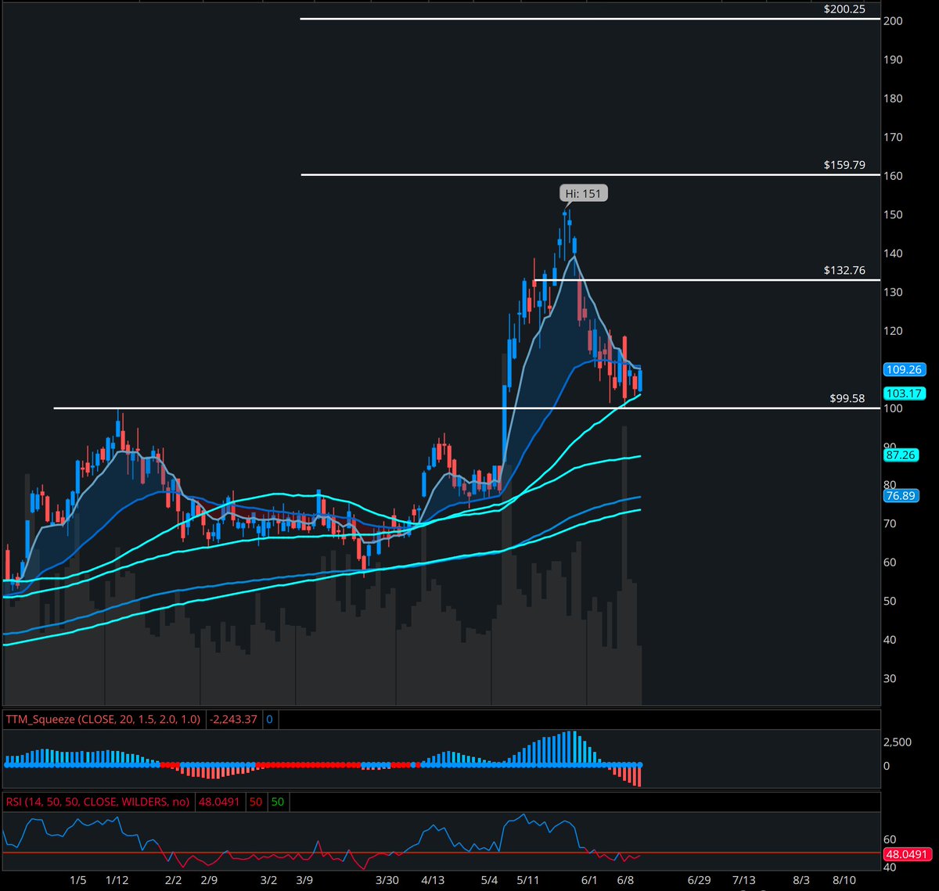Image resolution: width=939 pixels, height=891 pixels.
Task: Click the 3/30 date axis label
Action: pyautogui.click(x=387, y=880)
